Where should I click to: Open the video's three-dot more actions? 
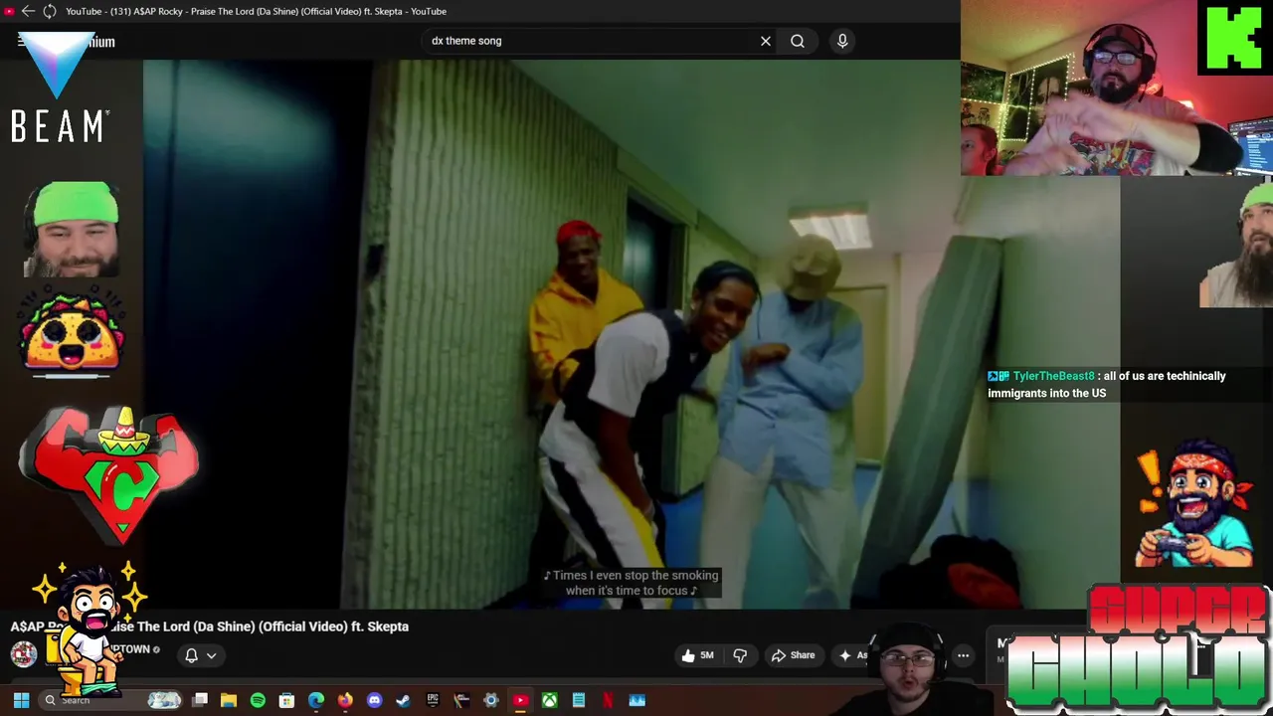click(963, 655)
